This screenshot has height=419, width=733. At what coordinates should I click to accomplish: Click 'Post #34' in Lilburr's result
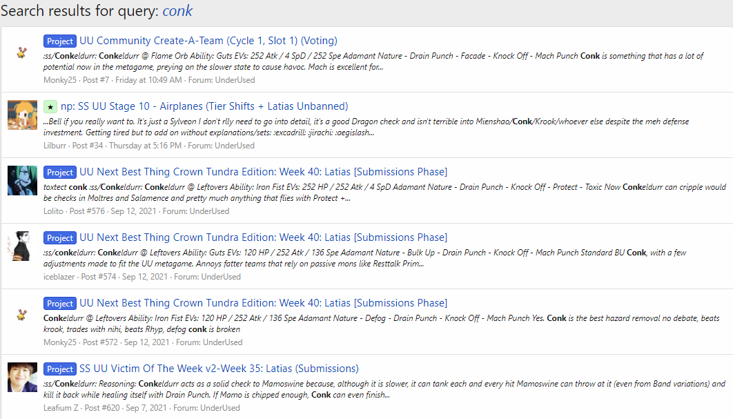tap(88, 146)
